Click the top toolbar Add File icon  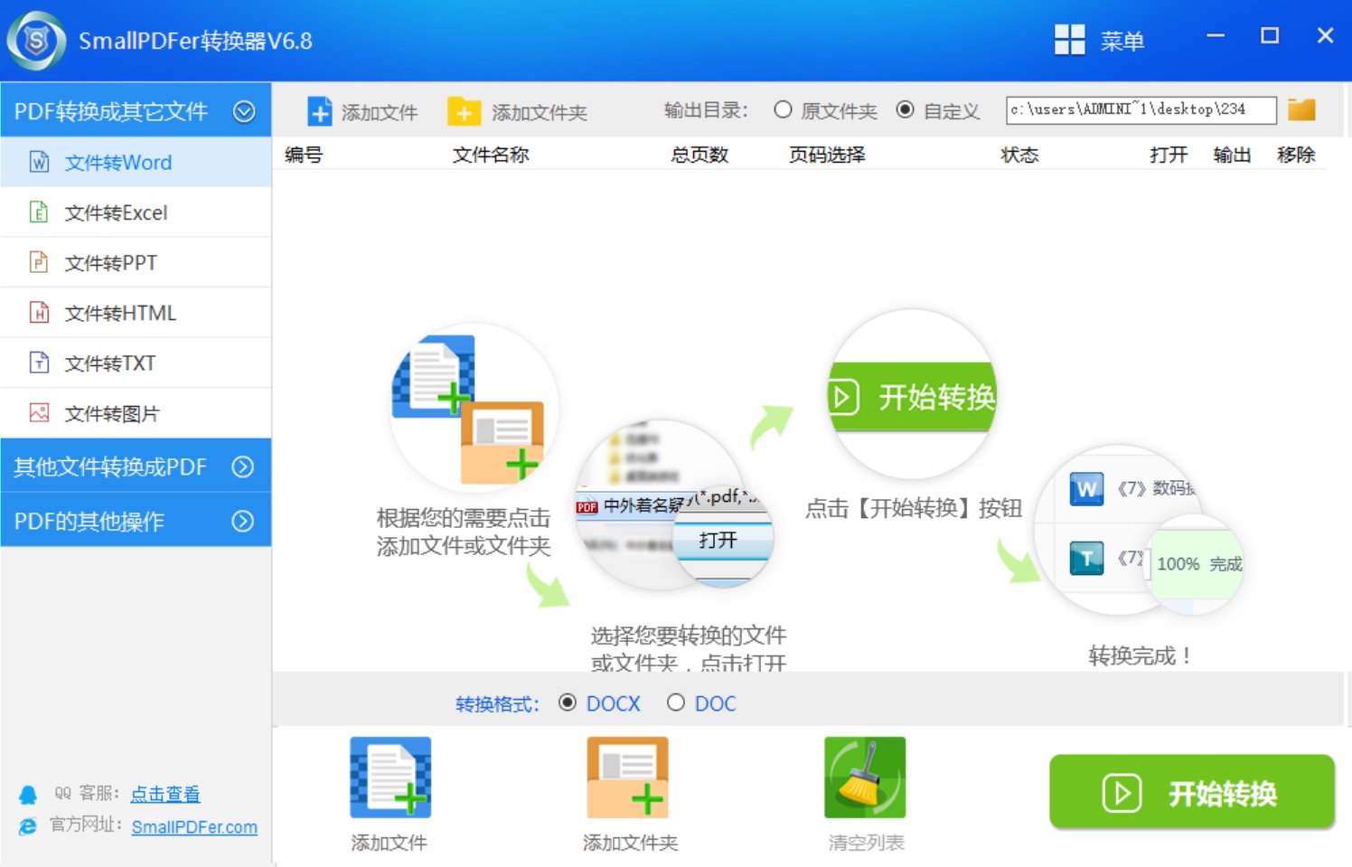click(320, 112)
